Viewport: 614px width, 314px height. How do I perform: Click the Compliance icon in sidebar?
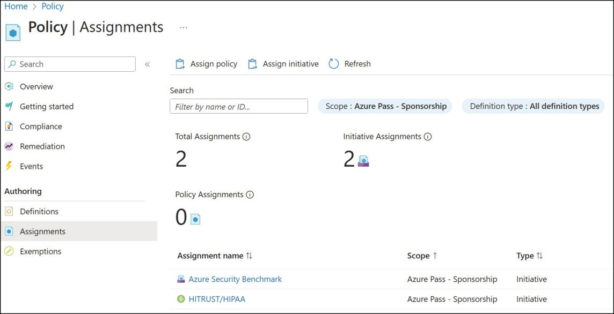click(x=9, y=126)
